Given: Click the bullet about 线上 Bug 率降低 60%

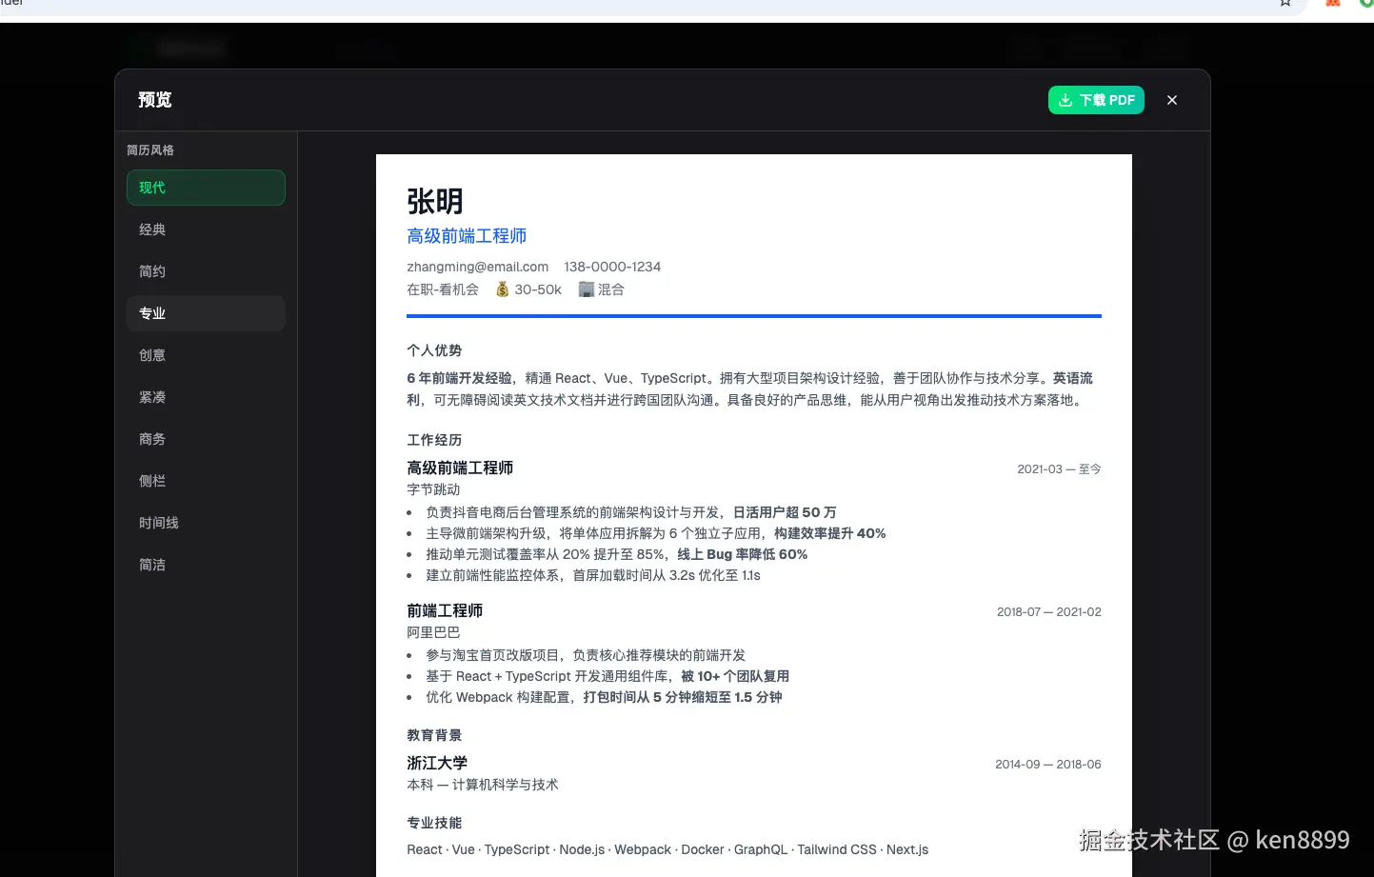Looking at the screenshot, I should pos(617,554).
